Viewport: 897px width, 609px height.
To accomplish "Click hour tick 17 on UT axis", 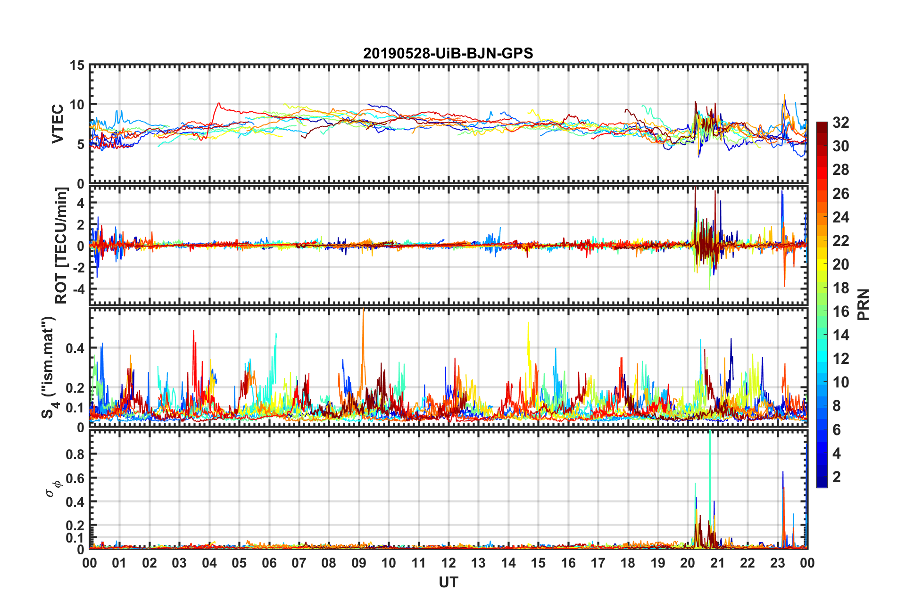I will tap(598, 563).
